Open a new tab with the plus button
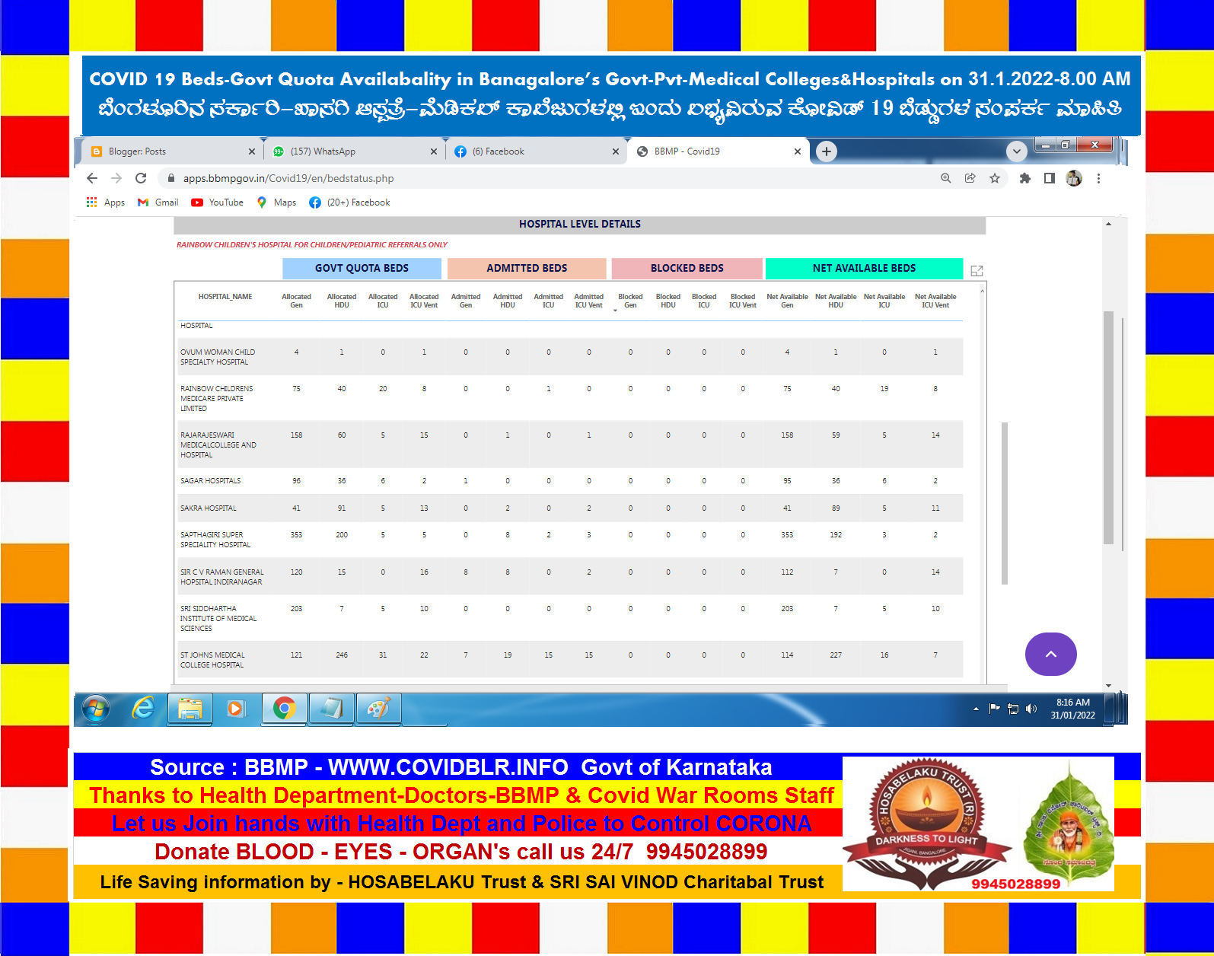Screen dimensions: 1214x956 click(x=827, y=151)
